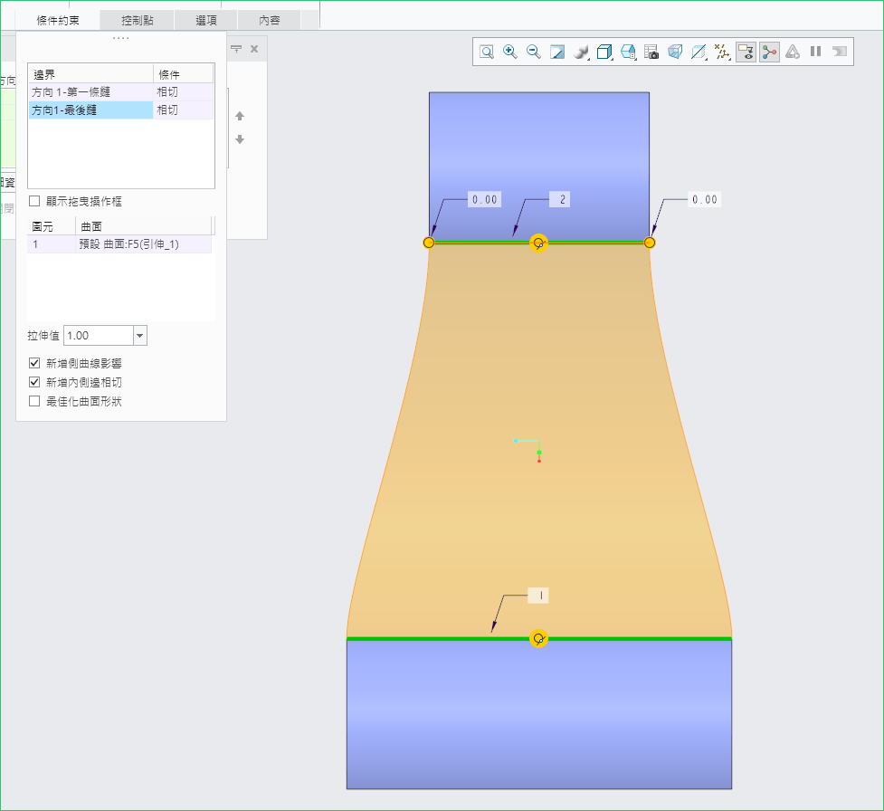Toggle the perspective view icon

point(675,52)
